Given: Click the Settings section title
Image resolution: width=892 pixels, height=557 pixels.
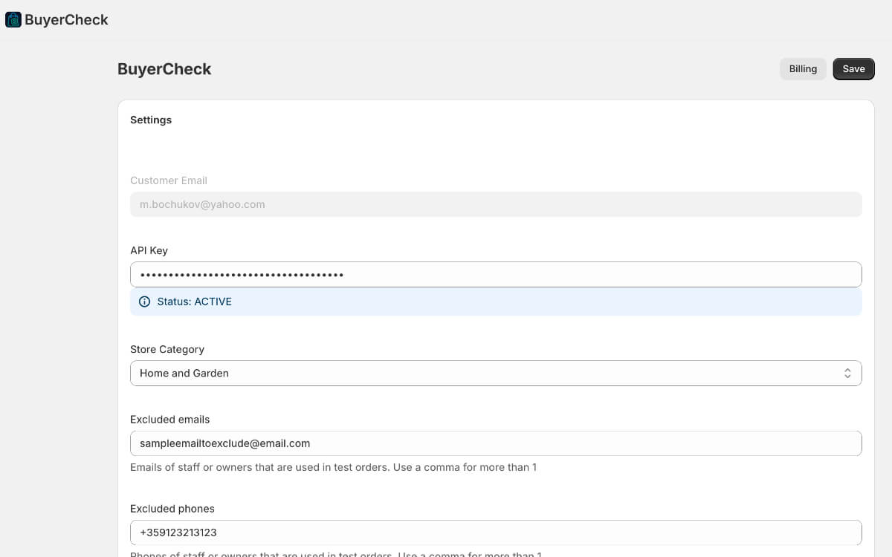Looking at the screenshot, I should click(151, 120).
